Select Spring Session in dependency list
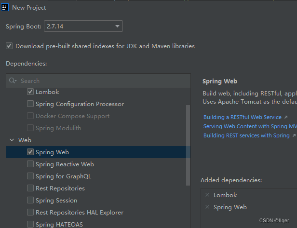The image size is (297, 228). point(56,201)
